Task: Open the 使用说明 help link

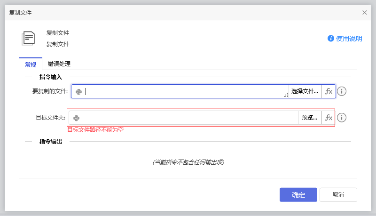Action: pyautogui.click(x=349, y=39)
